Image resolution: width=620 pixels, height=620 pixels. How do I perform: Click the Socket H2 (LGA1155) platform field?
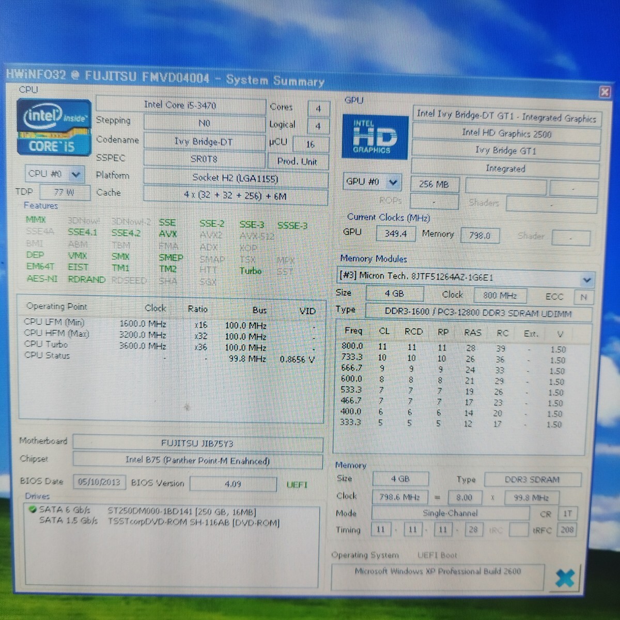(x=236, y=178)
